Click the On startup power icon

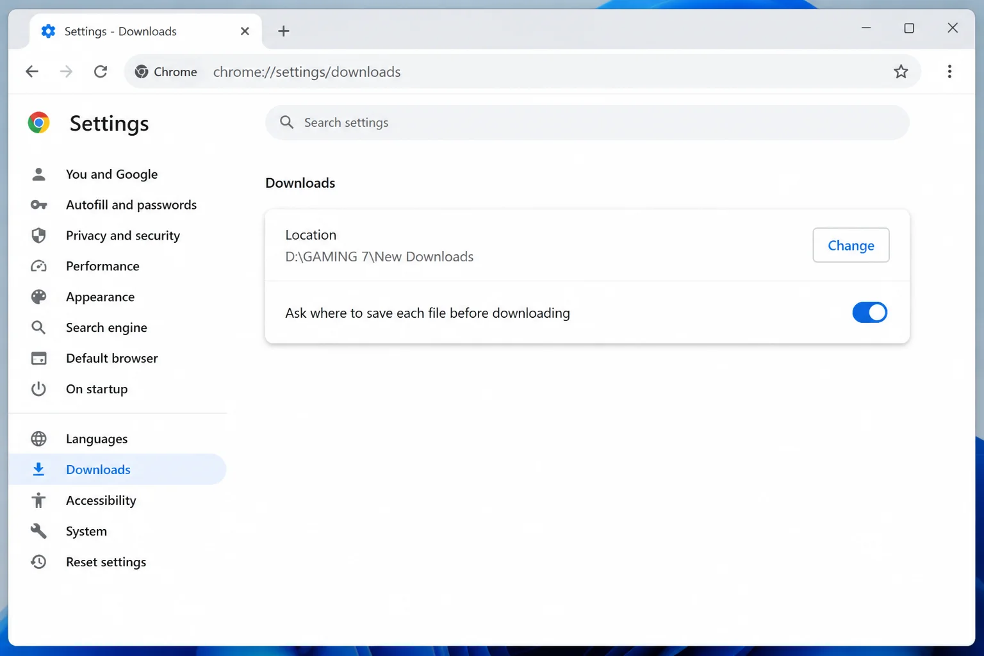(38, 389)
